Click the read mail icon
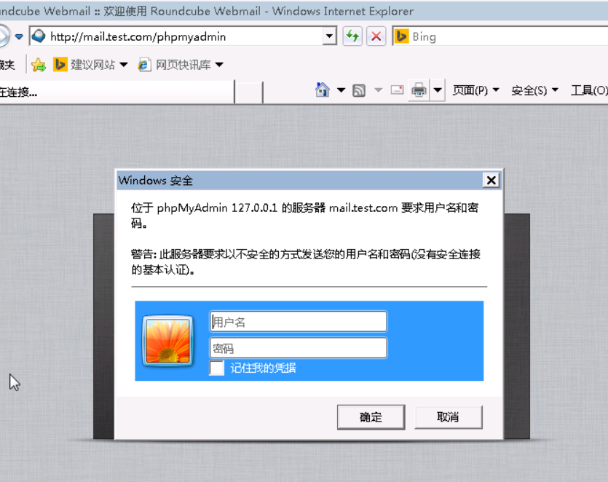The image size is (608, 482). pyautogui.click(x=397, y=90)
